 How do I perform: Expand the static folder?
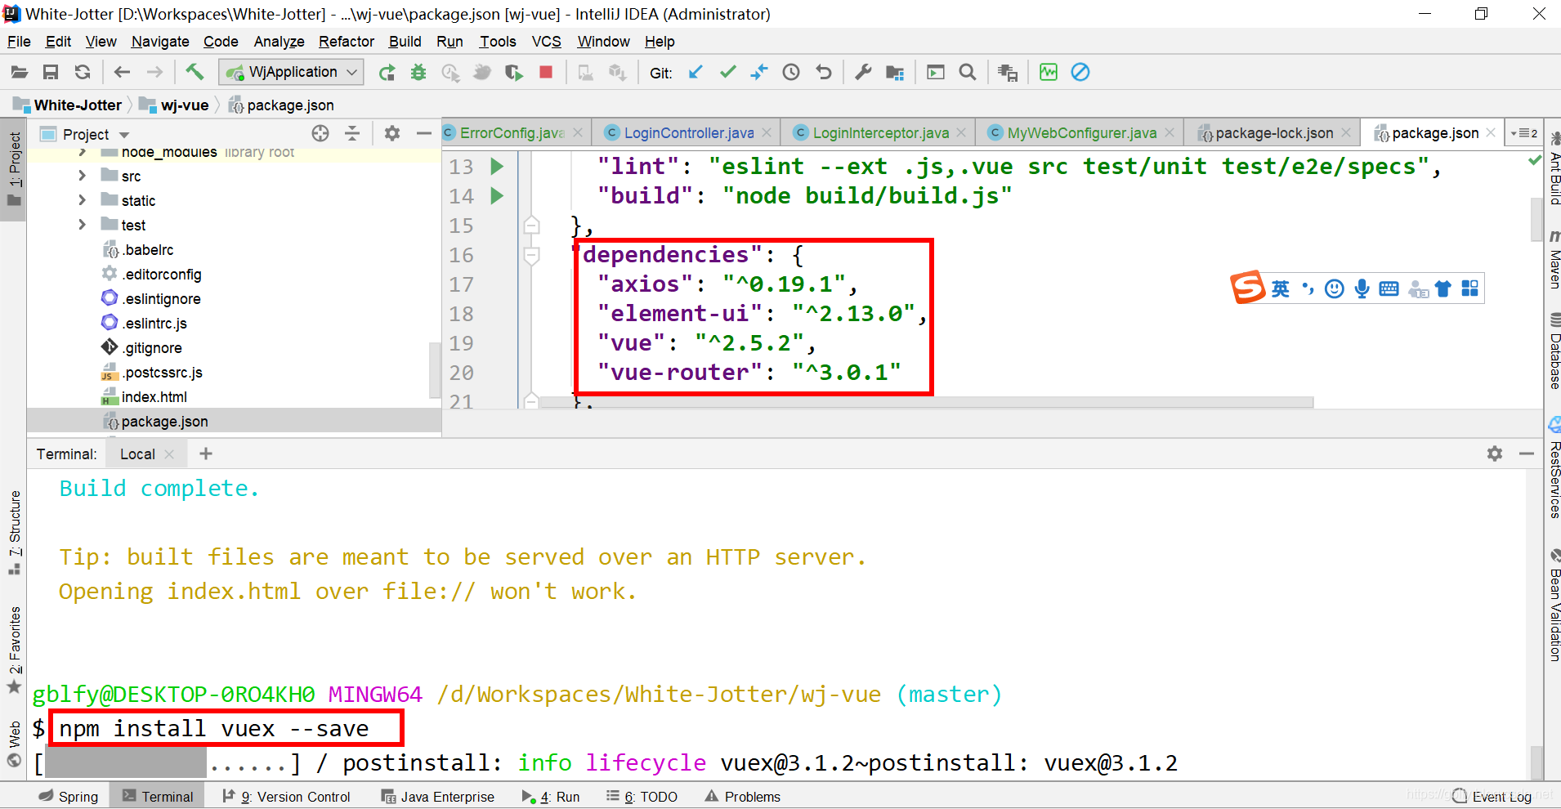click(x=82, y=200)
